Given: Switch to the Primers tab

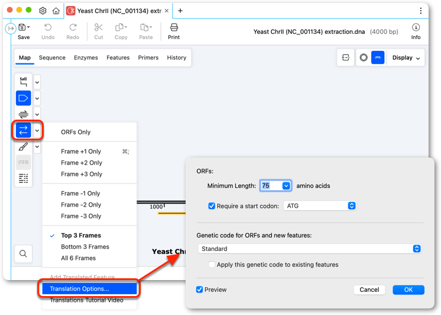Looking at the screenshot, I should point(148,58).
